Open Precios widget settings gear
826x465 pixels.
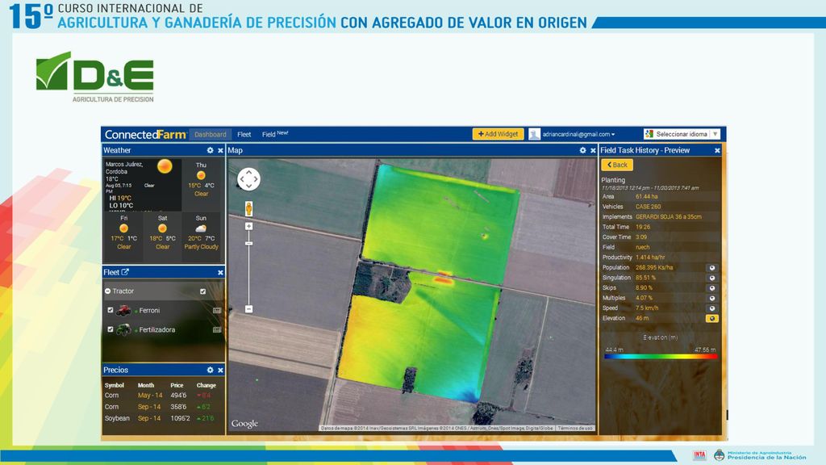pos(211,370)
